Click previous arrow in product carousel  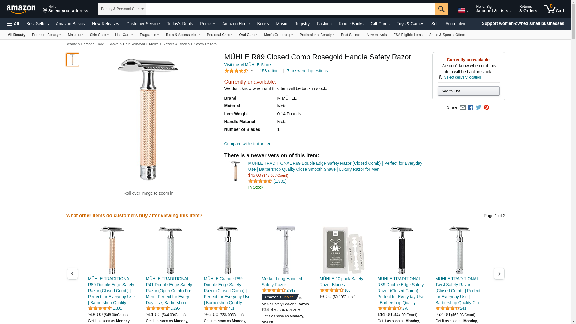coord(72,274)
